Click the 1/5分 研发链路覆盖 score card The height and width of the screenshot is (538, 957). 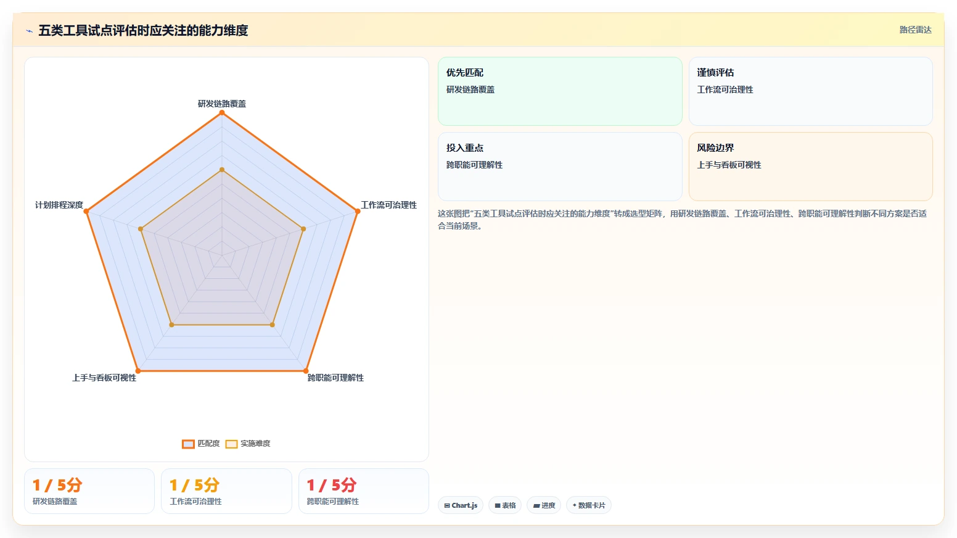89,491
